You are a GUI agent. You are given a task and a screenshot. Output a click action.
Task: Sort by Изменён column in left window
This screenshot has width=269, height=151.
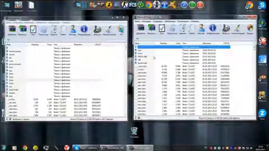pos(78,44)
